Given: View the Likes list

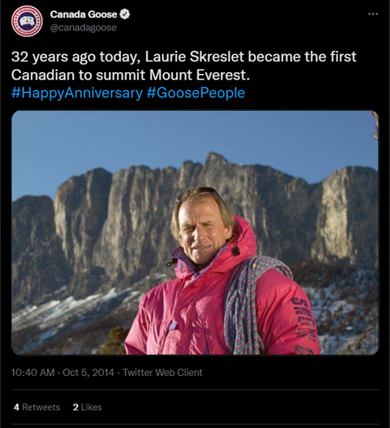Looking at the screenshot, I should 87,408.
